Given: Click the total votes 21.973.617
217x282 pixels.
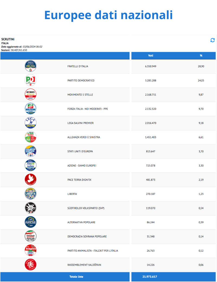Looking at the screenshot, I should (150, 277).
